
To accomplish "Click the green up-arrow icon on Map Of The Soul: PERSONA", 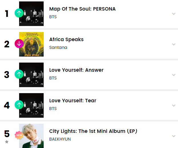I will coord(19,13).
